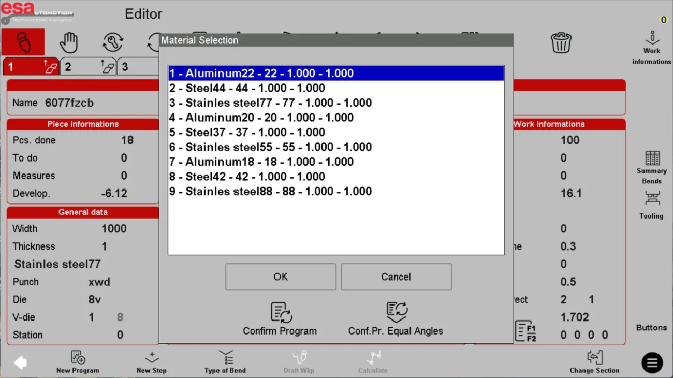This screenshot has height=378, width=673.
Task: Select material 2 - Steel44
Action: 336,88
